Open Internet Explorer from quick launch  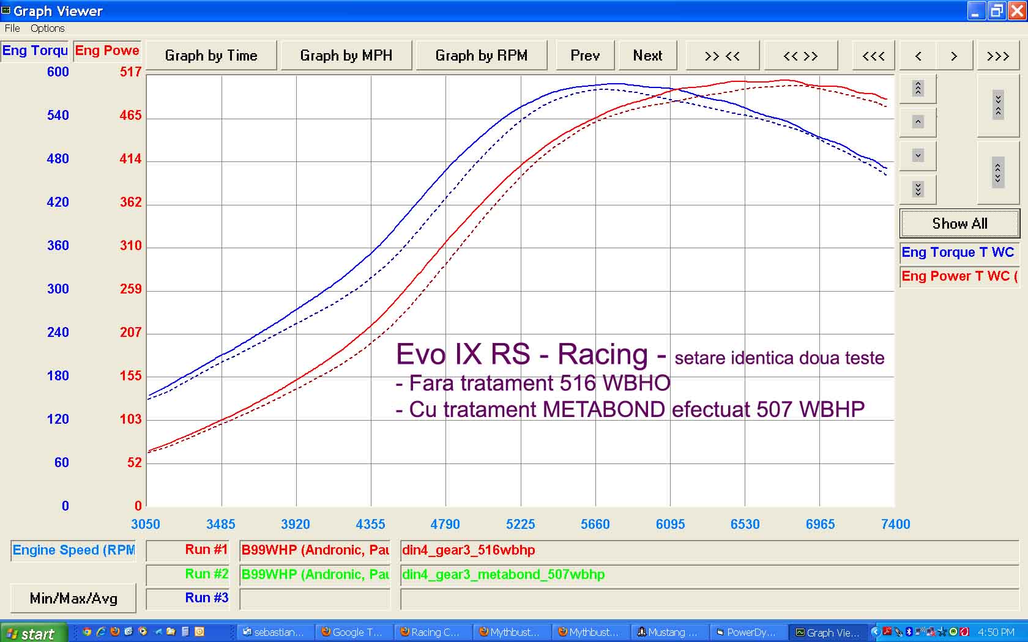pos(101,632)
